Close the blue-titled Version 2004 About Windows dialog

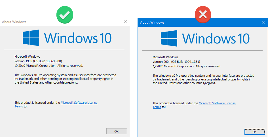tap(263, 22)
